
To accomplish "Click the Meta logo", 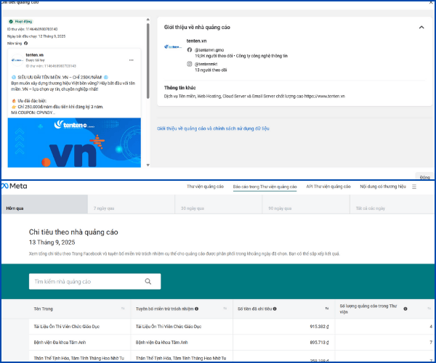I will pos(14,186).
